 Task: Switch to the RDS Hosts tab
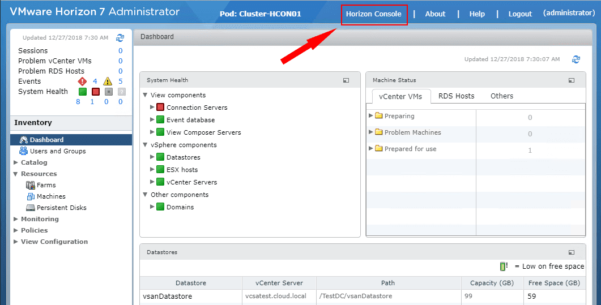tap(456, 96)
